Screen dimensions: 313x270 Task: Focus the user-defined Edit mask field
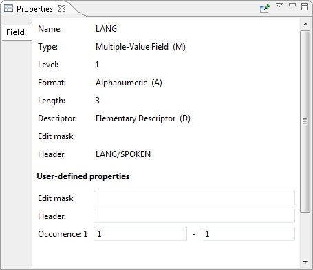tap(194, 198)
